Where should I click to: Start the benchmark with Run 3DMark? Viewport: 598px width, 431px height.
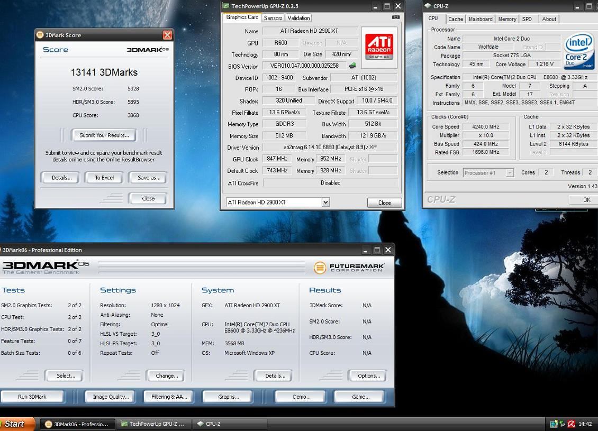32,397
